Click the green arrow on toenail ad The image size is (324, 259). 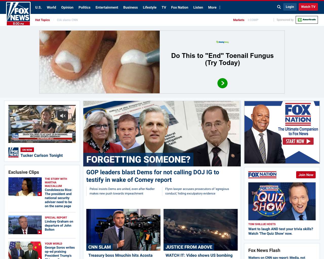pos(222,83)
